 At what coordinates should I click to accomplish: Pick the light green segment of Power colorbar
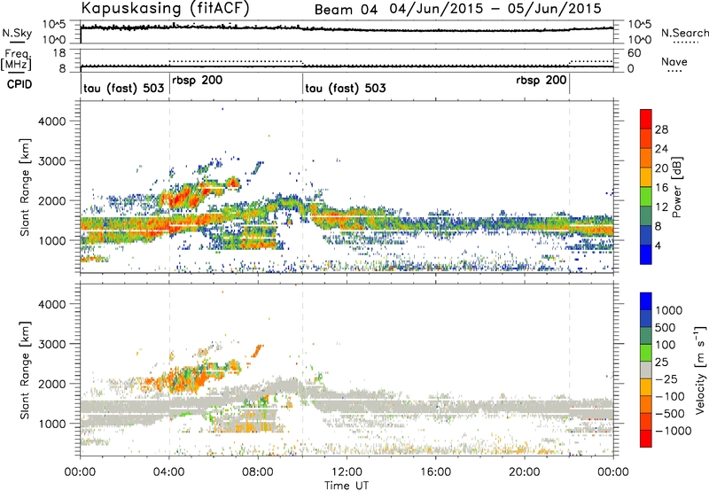click(x=646, y=197)
